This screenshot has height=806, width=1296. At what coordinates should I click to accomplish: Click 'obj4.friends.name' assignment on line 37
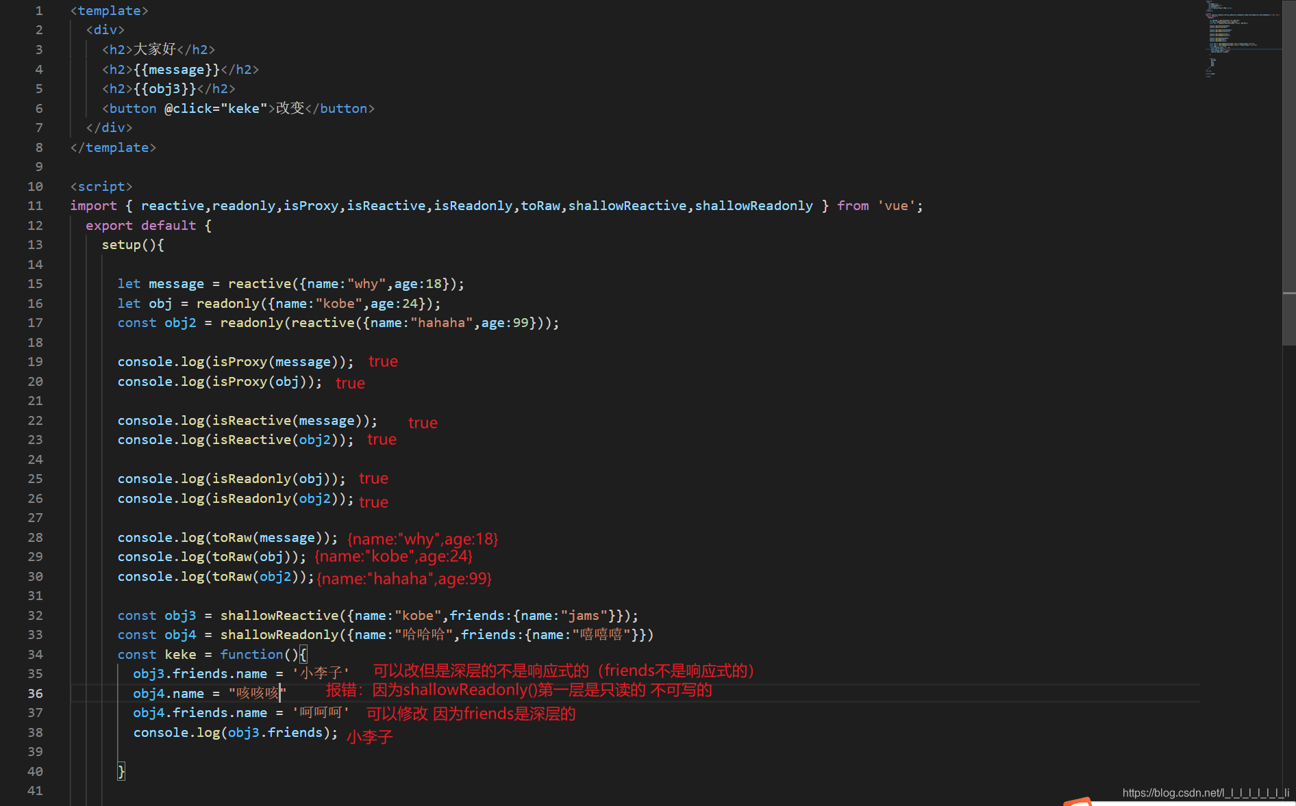(x=241, y=712)
